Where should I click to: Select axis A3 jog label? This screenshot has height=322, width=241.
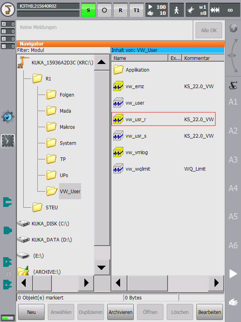click(233, 159)
